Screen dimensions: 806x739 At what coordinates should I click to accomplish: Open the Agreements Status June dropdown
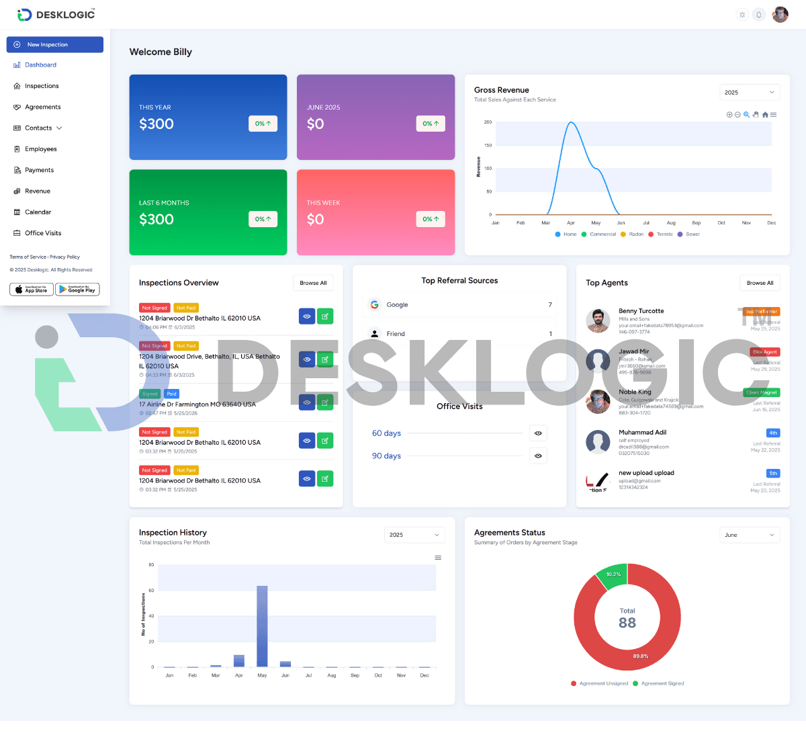749,535
